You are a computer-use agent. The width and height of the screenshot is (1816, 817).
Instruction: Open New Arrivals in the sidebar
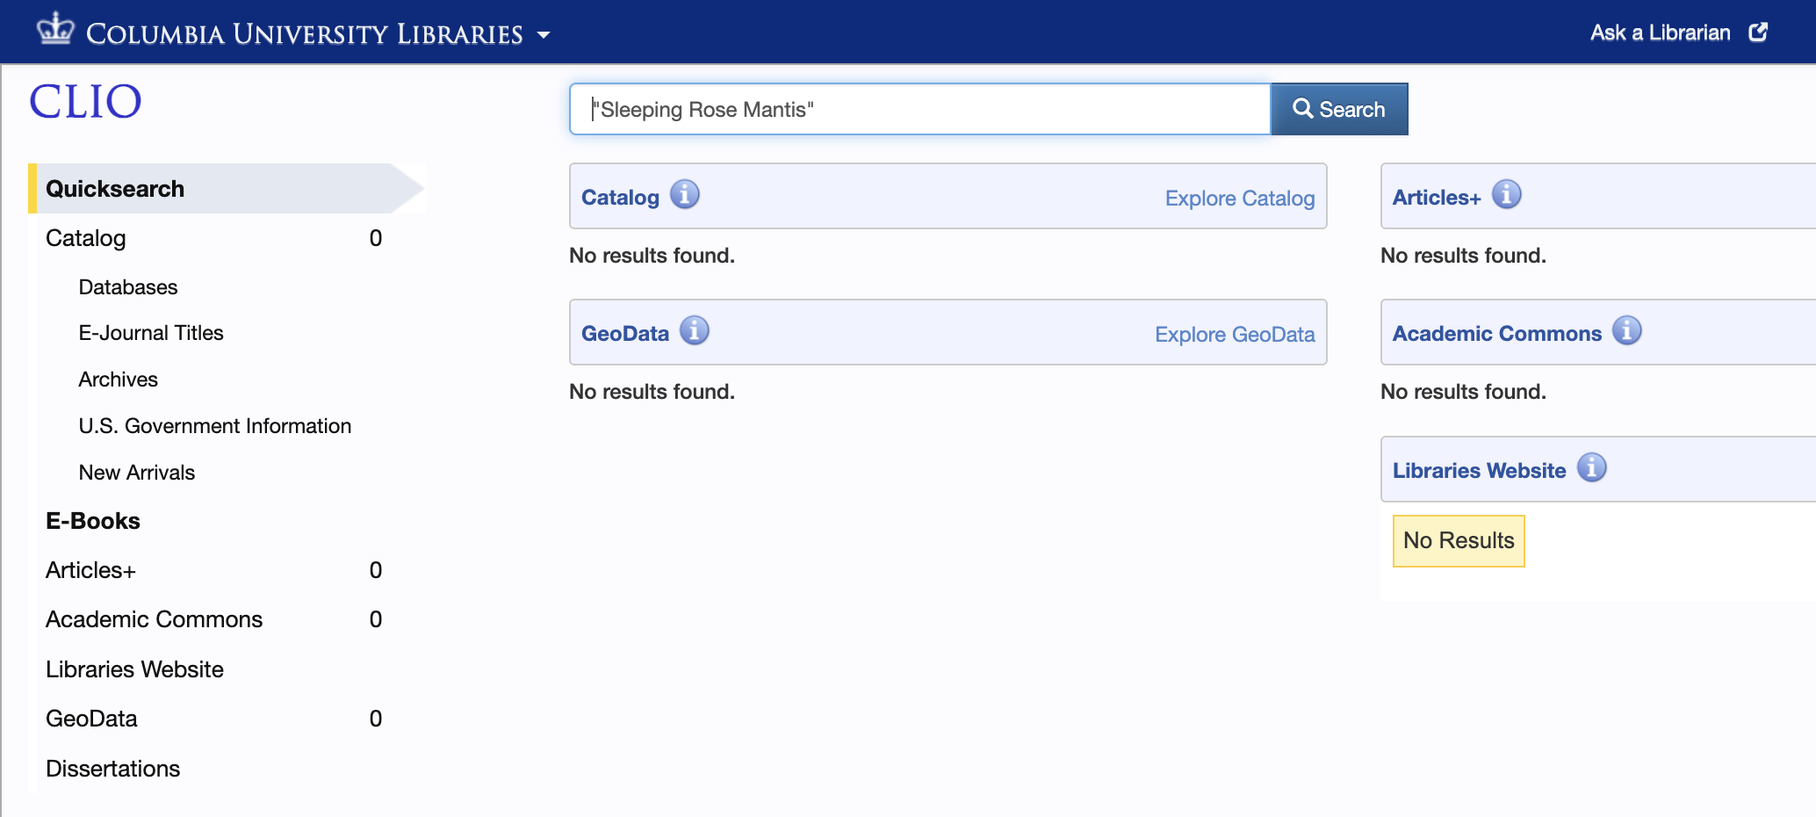tap(137, 473)
